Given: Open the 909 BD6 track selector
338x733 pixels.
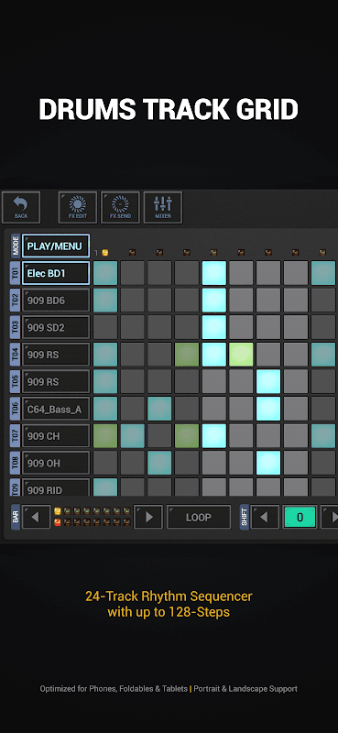Looking at the screenshot, I should coord(56,301).
